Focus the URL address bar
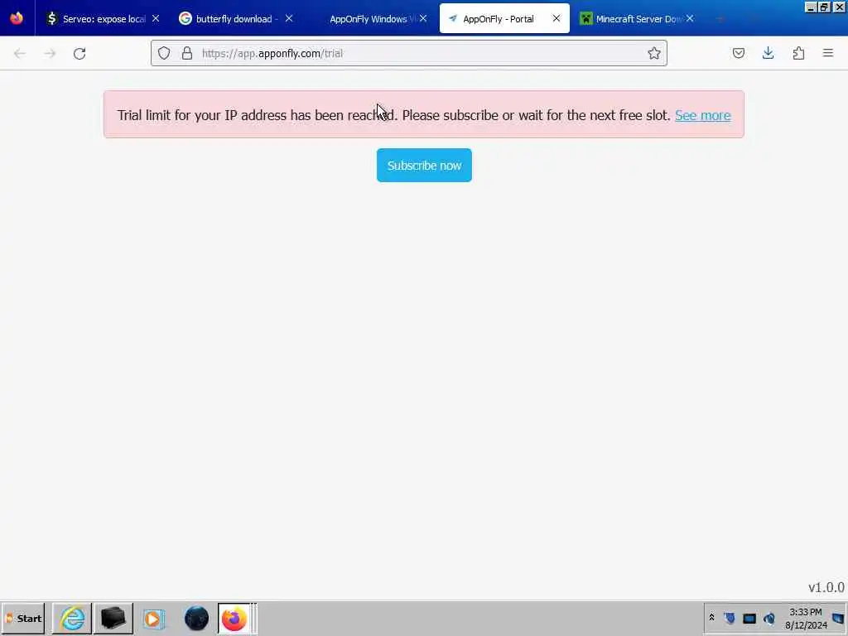This screenshot has height=636, width=848. tap(409, 53)
